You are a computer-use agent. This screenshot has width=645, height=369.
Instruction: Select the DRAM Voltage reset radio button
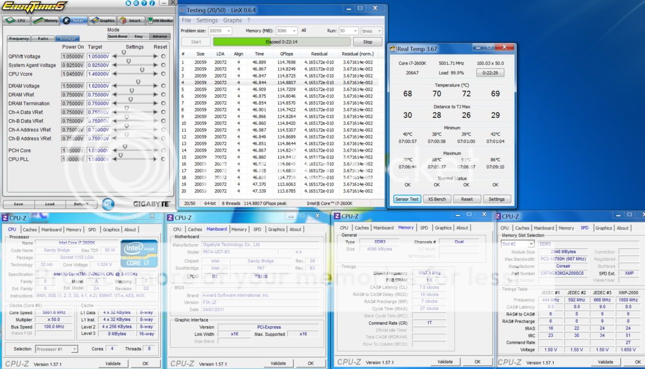pyautogui.click(x=163, y=86)
